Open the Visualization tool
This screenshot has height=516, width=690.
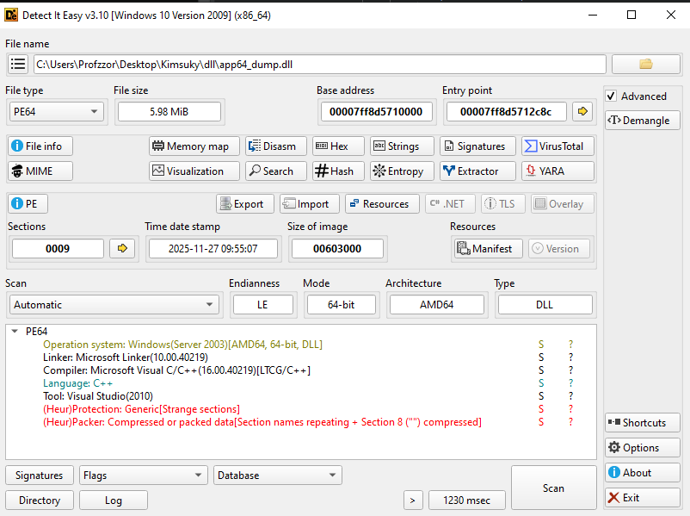[194, 171]
